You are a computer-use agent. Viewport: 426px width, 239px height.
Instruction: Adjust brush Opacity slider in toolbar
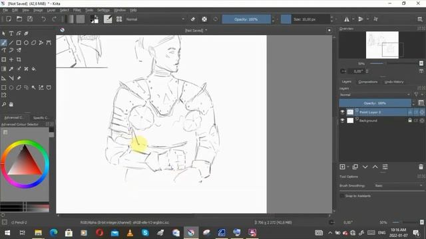(x=246, y=19)
